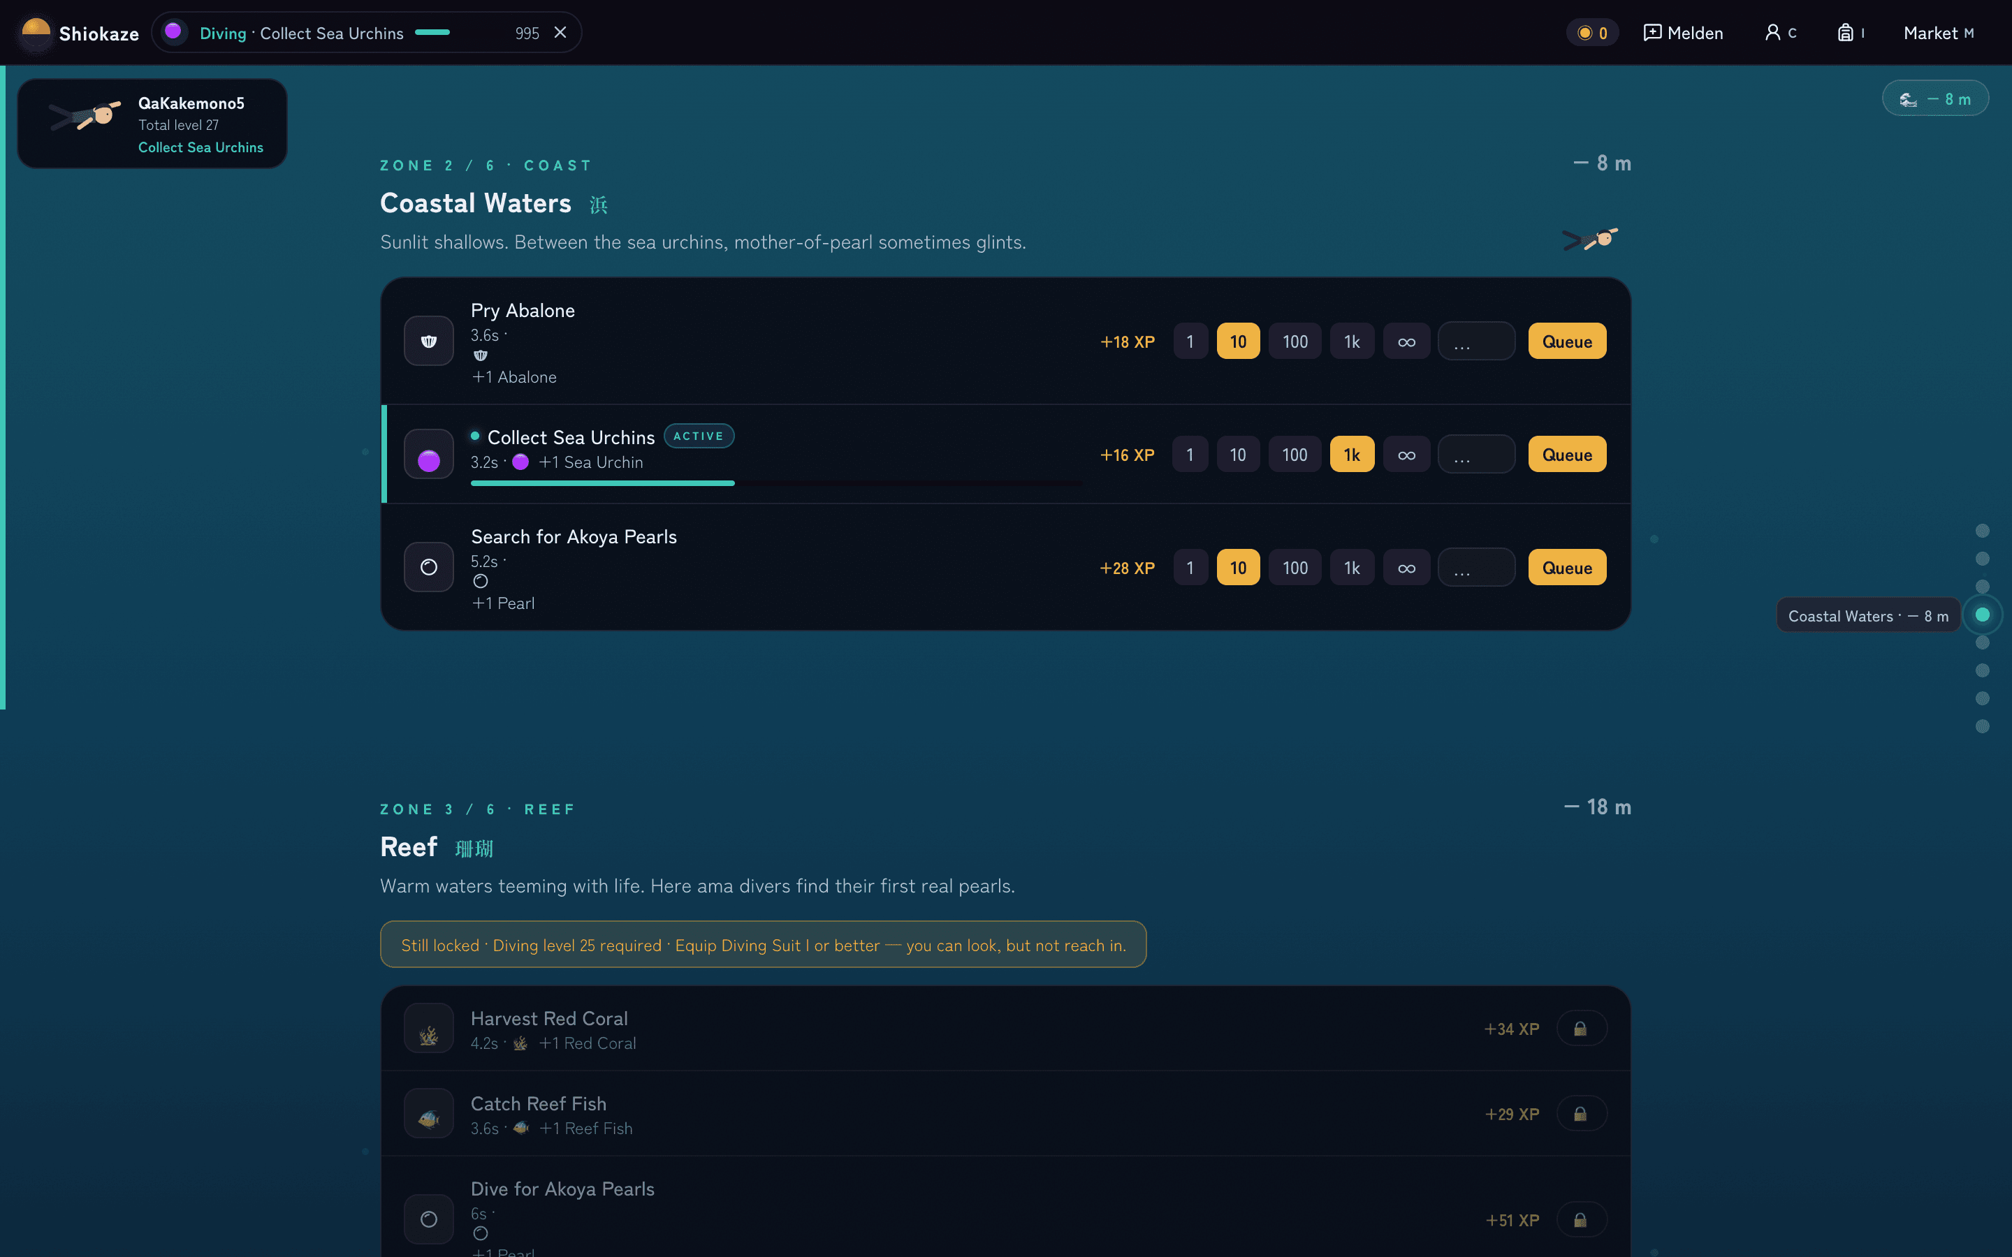Select quantity 1k for Akoya Pearls
The image size is (2012, 1257).
point(1352,567)
